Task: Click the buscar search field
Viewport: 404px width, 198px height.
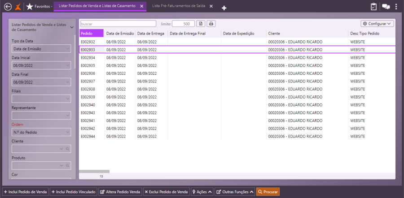Action: 118,24
